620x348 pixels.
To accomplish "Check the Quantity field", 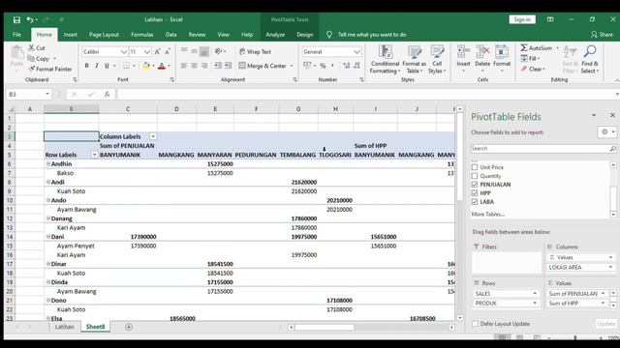I will click(475, 176).
